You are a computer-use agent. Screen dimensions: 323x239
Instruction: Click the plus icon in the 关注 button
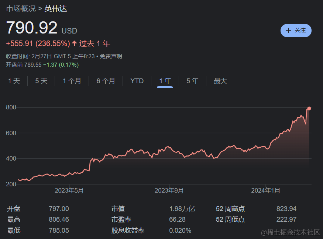[288, 31]
